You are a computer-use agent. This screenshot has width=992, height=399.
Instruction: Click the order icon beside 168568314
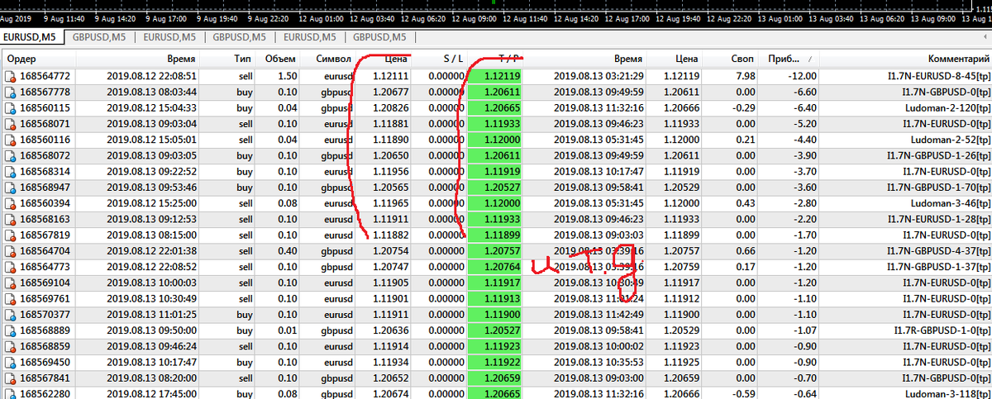pos(10,172)
